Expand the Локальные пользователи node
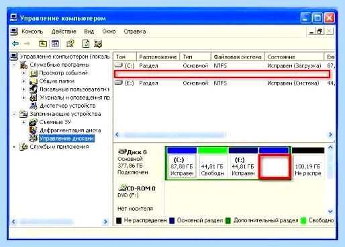This screenshot has width=345, height=247. tap(23, 90)
